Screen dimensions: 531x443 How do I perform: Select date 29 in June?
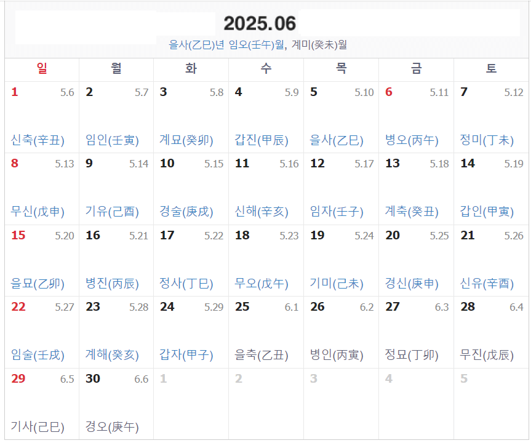pyautogui.click(x=18, y=378)
